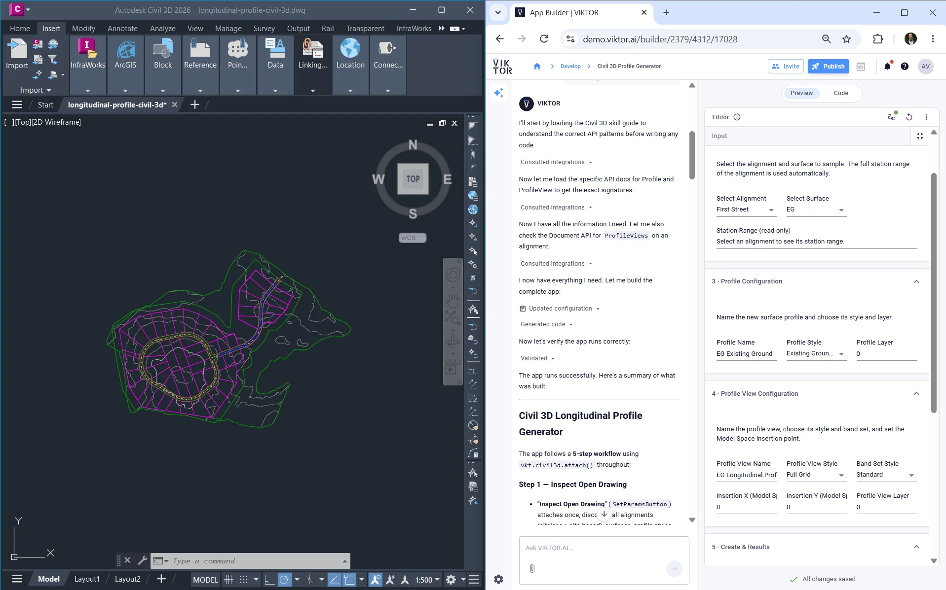946x590 pixels.
Task: Toggle ortho mode in the status bar
Action: [269, 580]
